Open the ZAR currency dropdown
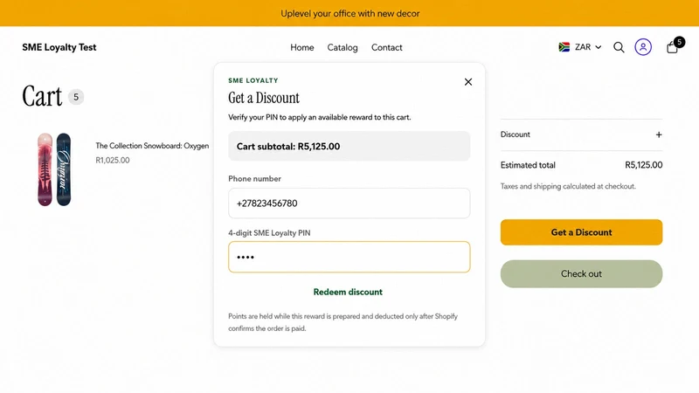Viewport: 699px width, 393px height. point(580,47)
